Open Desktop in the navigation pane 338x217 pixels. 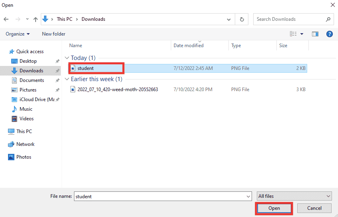[x=28, y=61]
